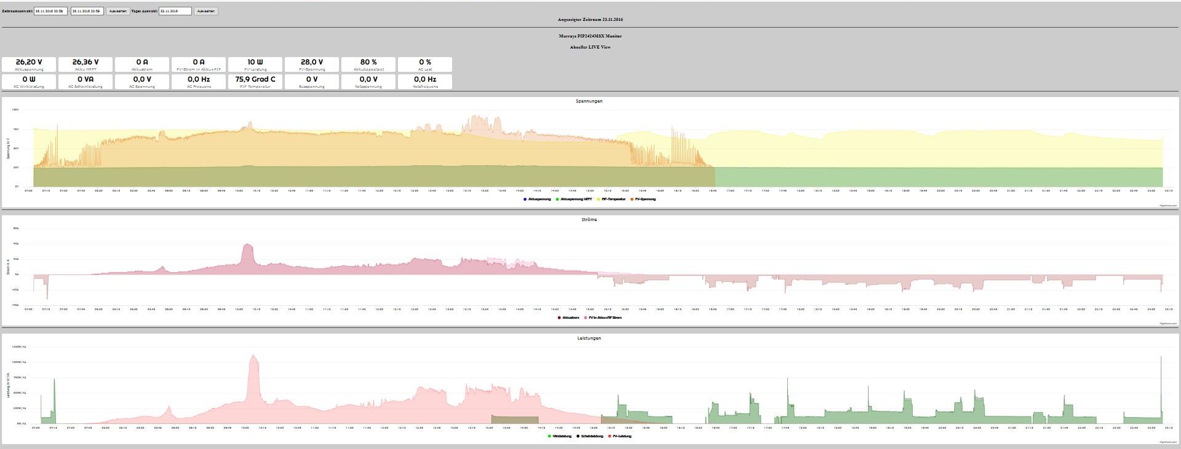Click the Leistungen chart title
This screenshot has height=449, width=1181.
point(589,338)
